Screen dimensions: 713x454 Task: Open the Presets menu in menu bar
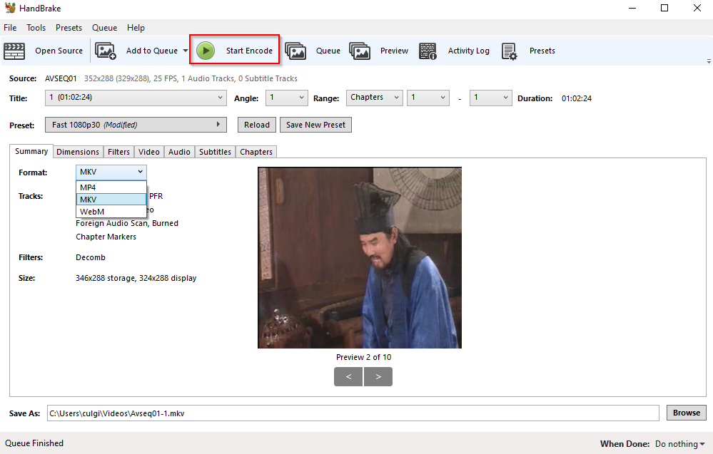(69, 28)
